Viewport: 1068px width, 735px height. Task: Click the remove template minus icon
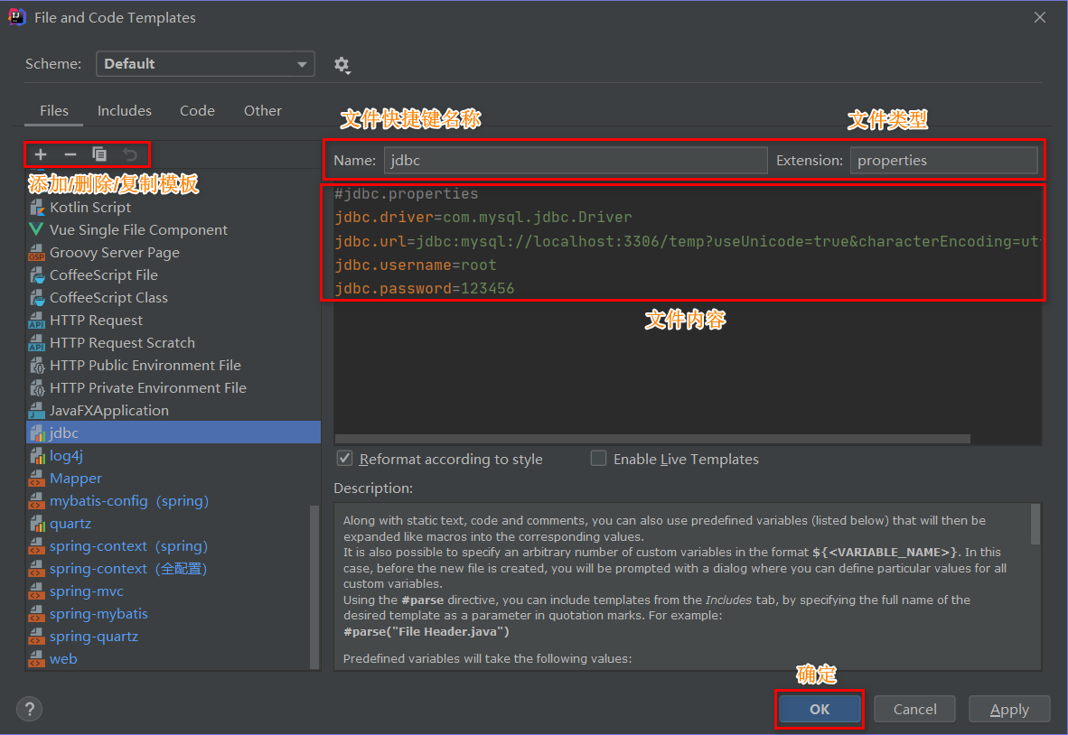coord(70,154)
